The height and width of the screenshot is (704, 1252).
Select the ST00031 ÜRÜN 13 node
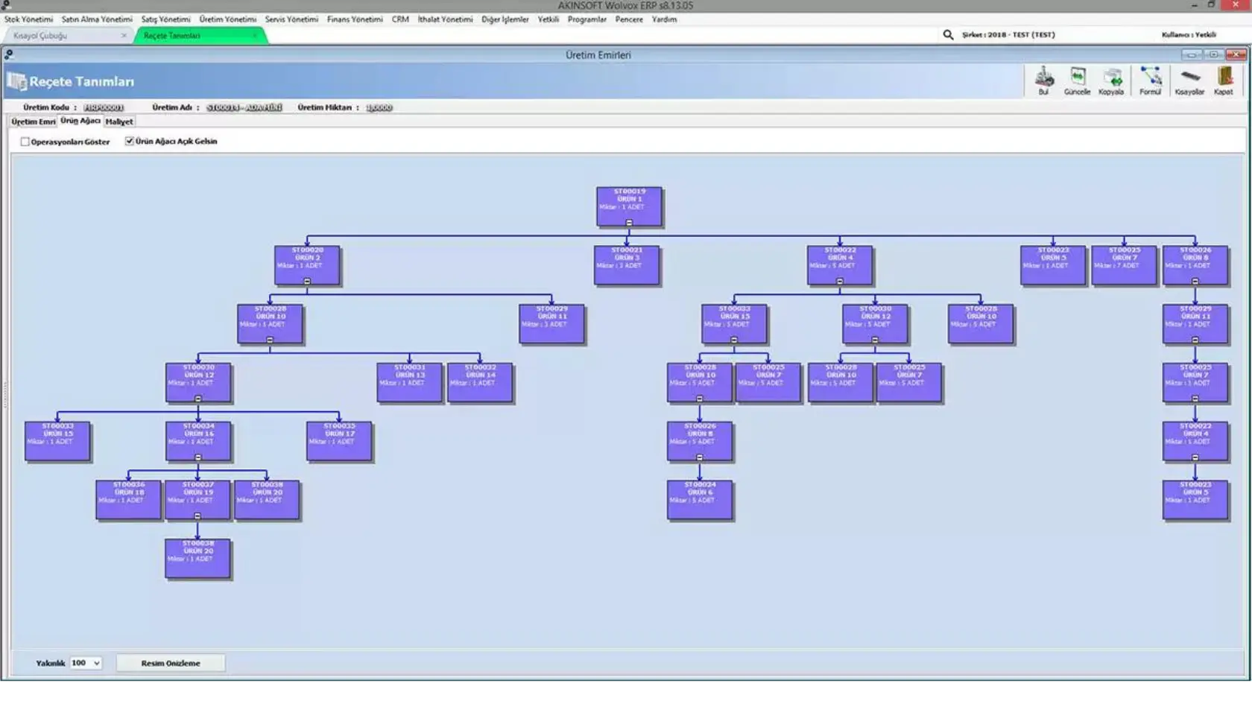pos(409,382)
